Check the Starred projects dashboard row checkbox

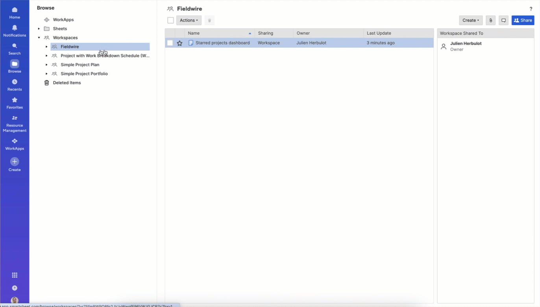click(x=170, y=43)
